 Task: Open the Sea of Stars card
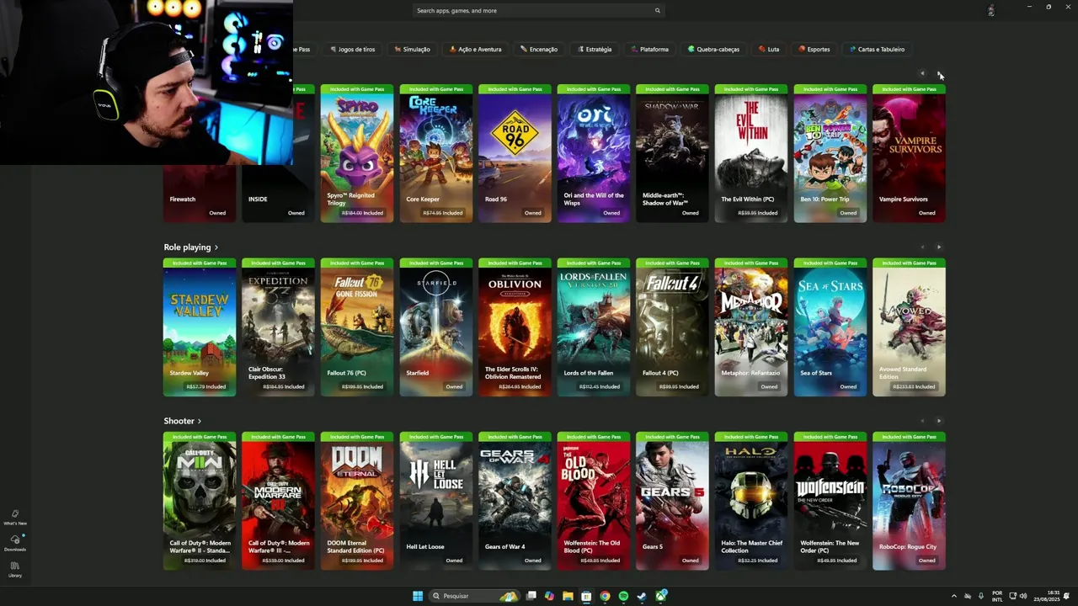[x=830, y=327]
